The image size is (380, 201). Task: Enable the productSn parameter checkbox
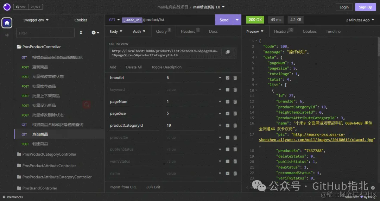click(x=228, y=138)
